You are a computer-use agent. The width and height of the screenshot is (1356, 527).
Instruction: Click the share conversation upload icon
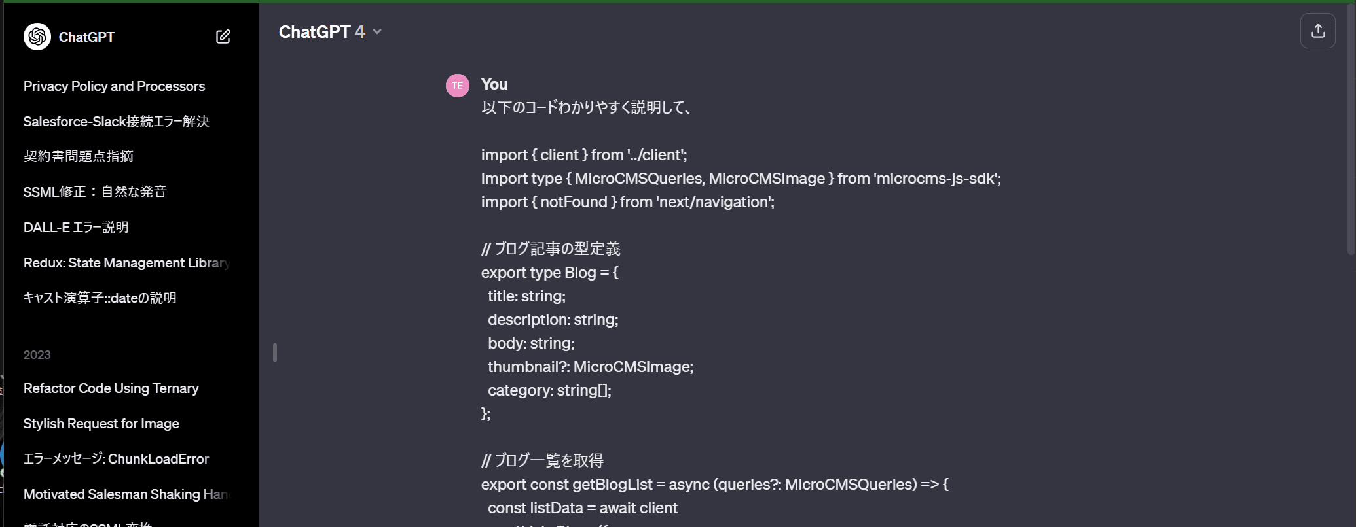pyautogui.click(x=1318, y=31)
